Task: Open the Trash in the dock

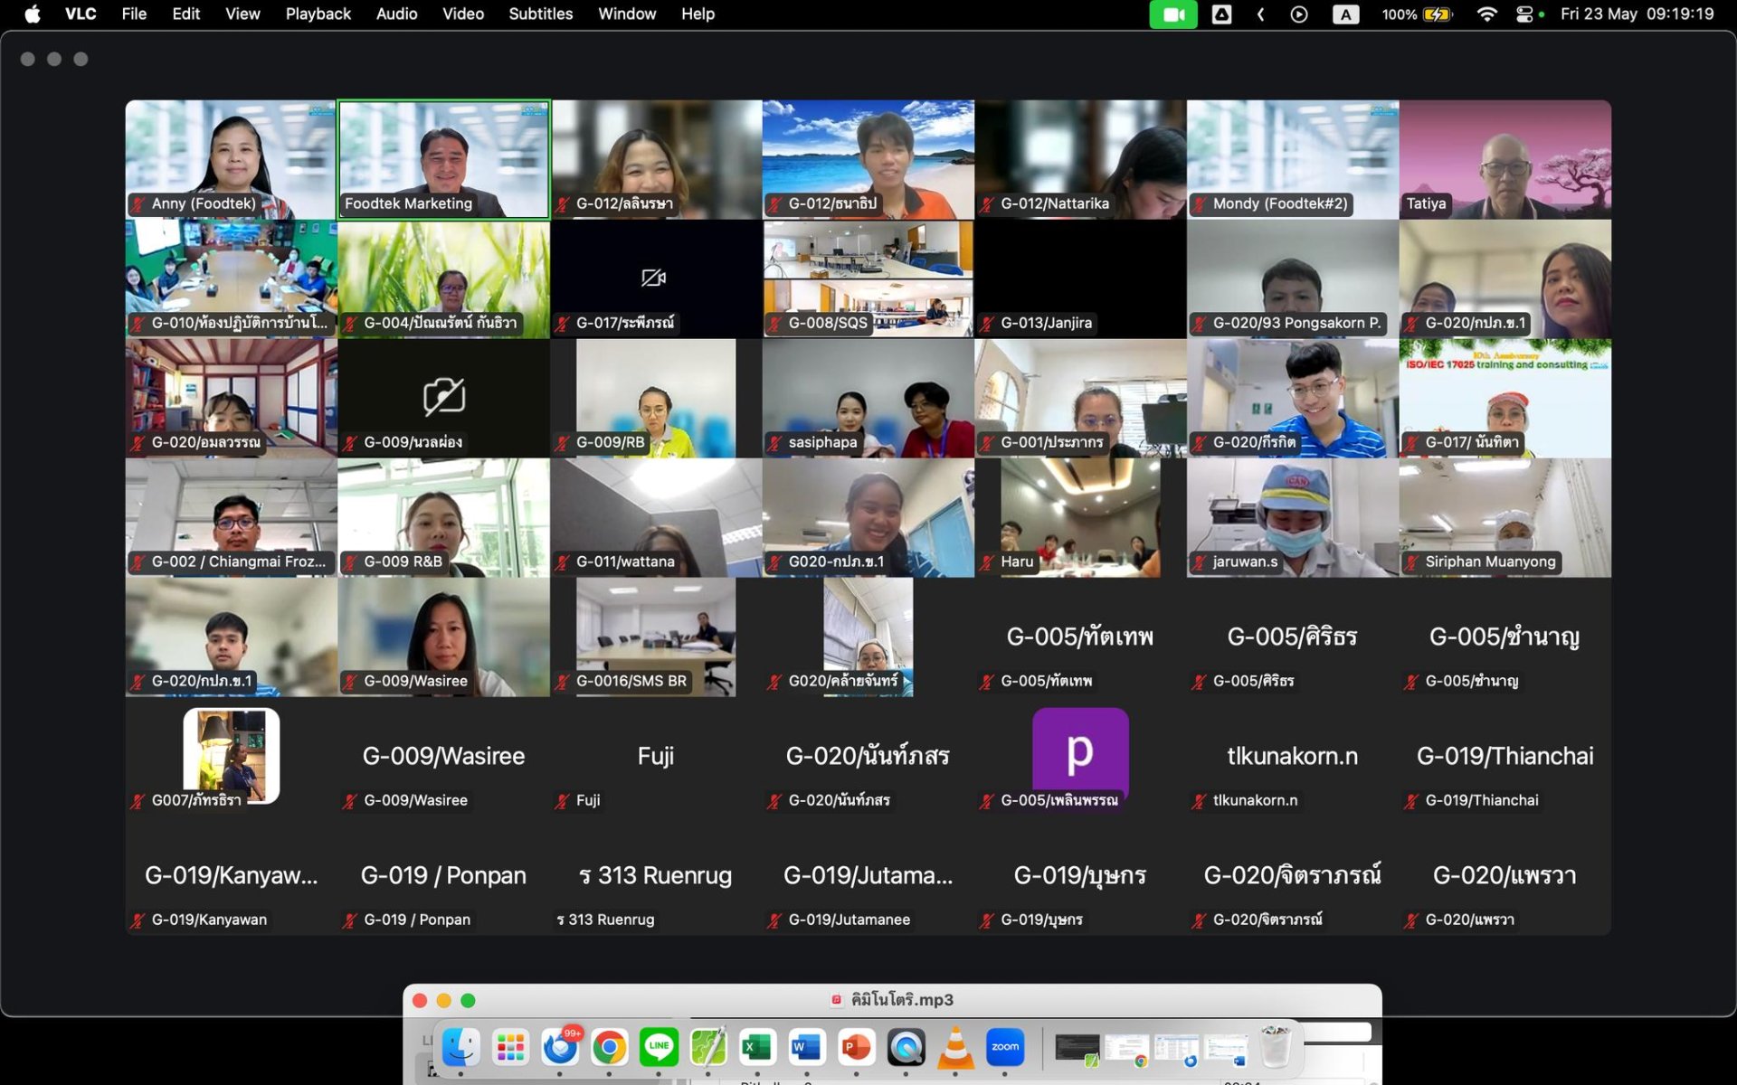Action: 1276,1047
